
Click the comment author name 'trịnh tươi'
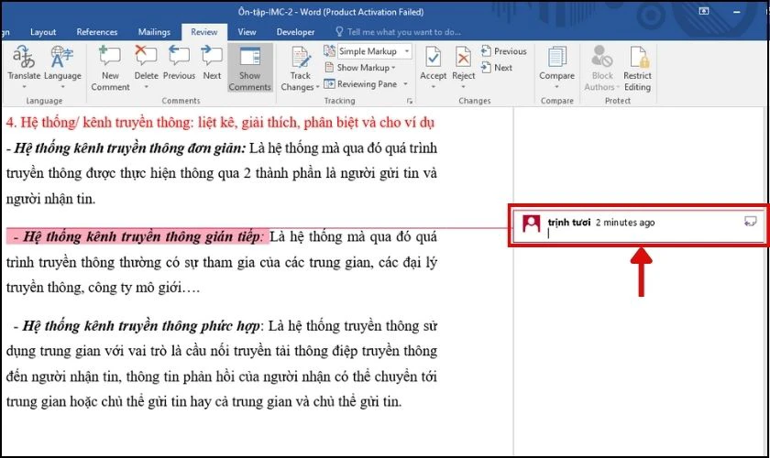(569, 223)
